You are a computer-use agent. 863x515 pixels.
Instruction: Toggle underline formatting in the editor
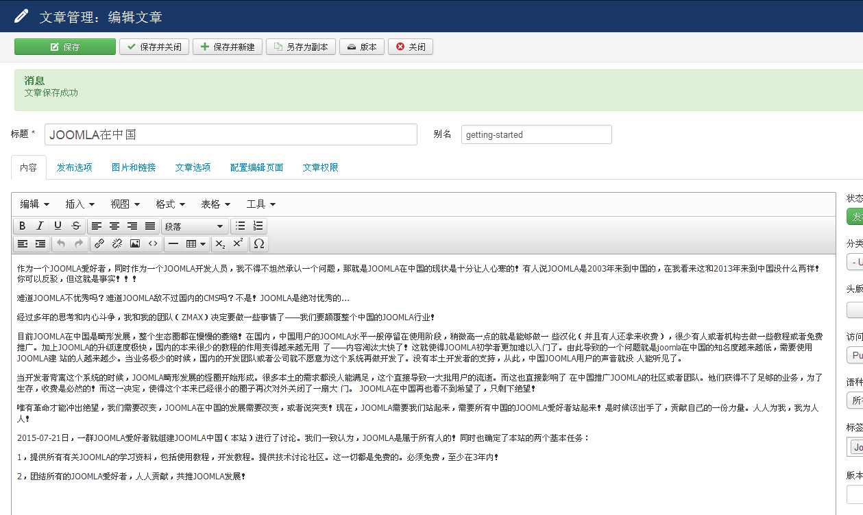tap(58, 226)
